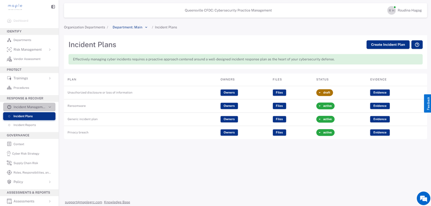Click Files for Unauthorized disclosure plan
Image resolution: width=431 pixels, height=206 pixels.
point(279,93)
